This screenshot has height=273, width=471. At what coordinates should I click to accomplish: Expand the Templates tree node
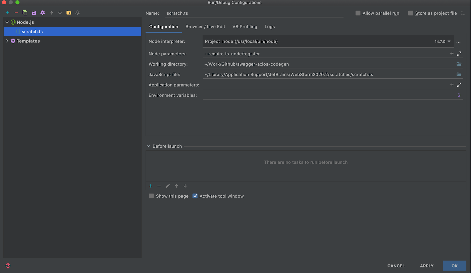pos(7,41)
